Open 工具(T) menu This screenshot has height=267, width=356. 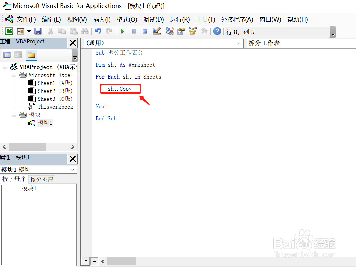pyautogui.click(x=205, y=20)
